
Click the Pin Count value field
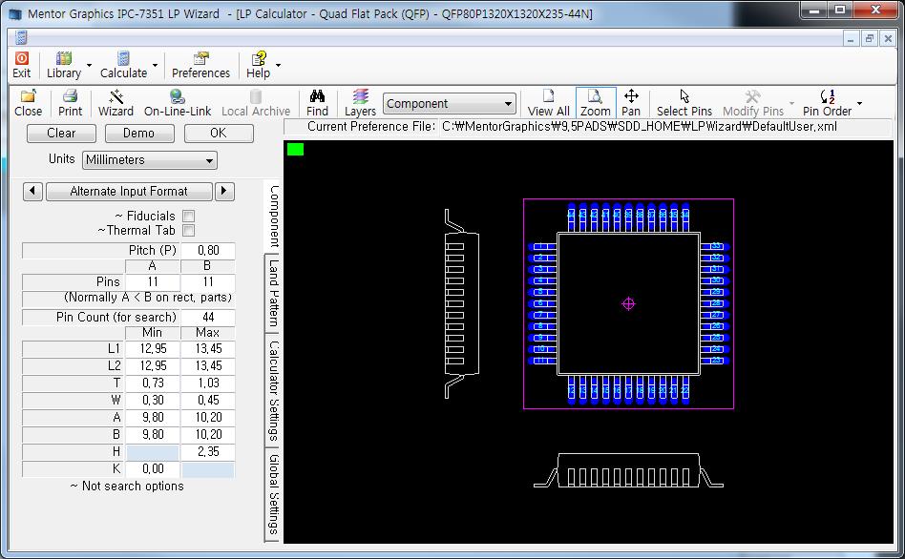(208, 318)
